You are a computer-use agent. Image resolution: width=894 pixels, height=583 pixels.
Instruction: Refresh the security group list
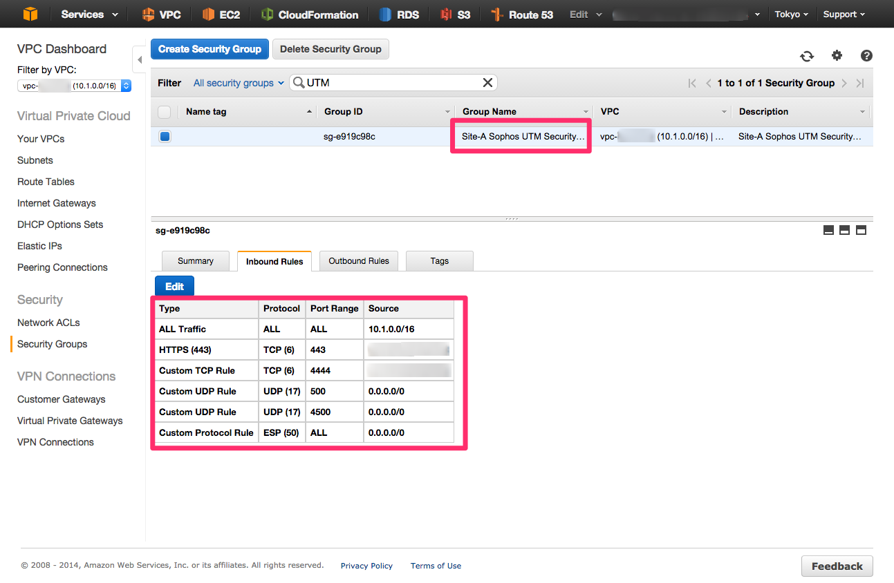point(807,57)
